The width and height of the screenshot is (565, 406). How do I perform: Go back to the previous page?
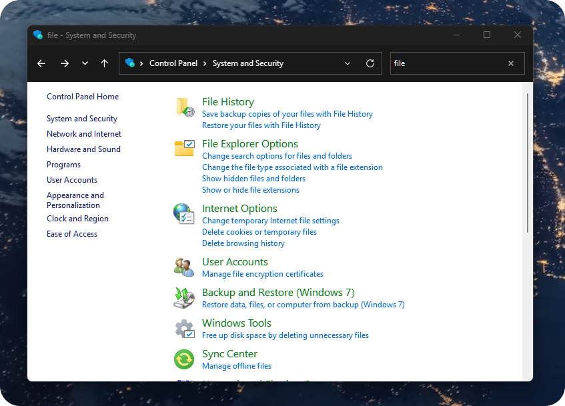tap(41, 63)
